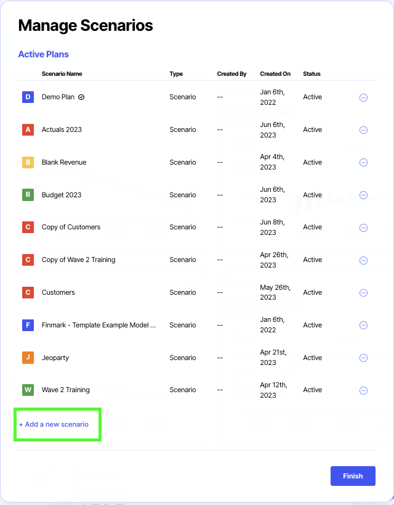
Task: Click Add a new scenario link
Action: point(54,424)
